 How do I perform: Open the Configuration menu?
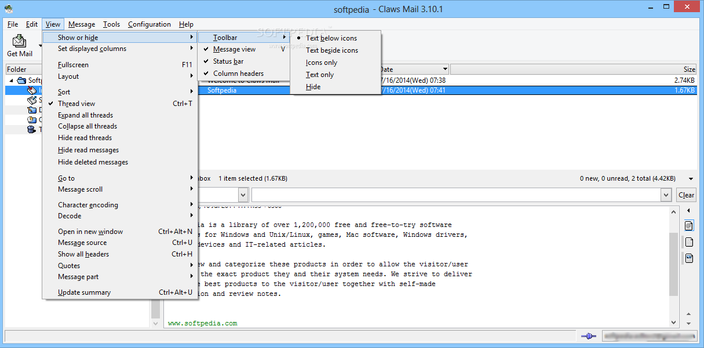pos(149,24)
